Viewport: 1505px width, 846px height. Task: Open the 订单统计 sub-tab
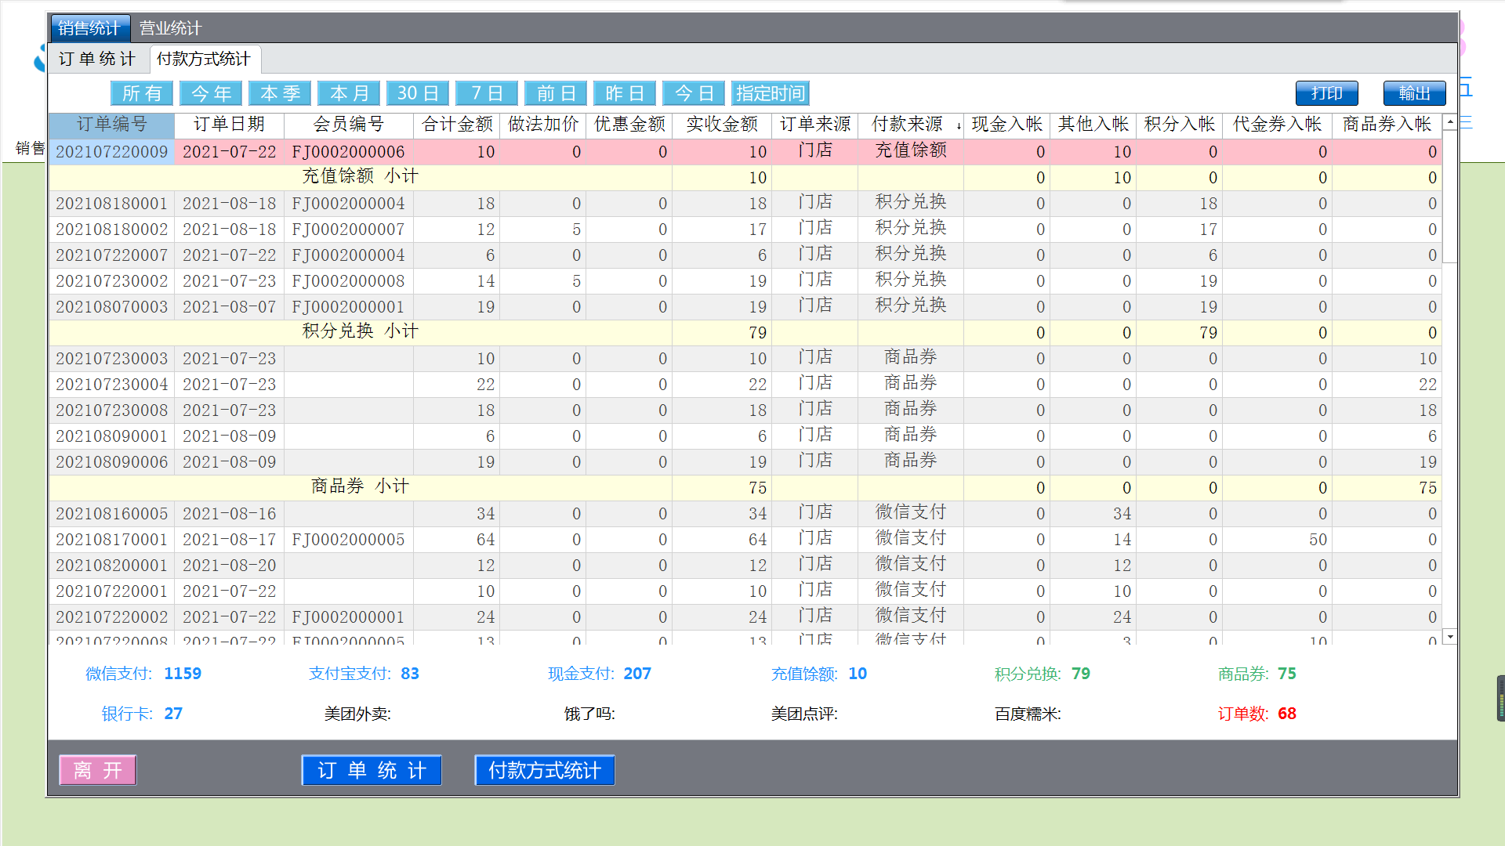pos(97,59)
